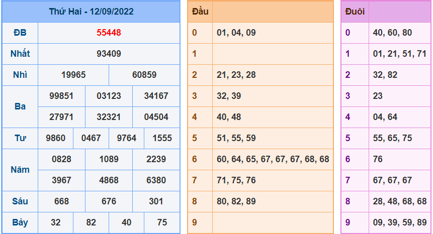Viewport: 433px width, 234px height.
Task: Select third prize number 99851
Action: point(61,96)
